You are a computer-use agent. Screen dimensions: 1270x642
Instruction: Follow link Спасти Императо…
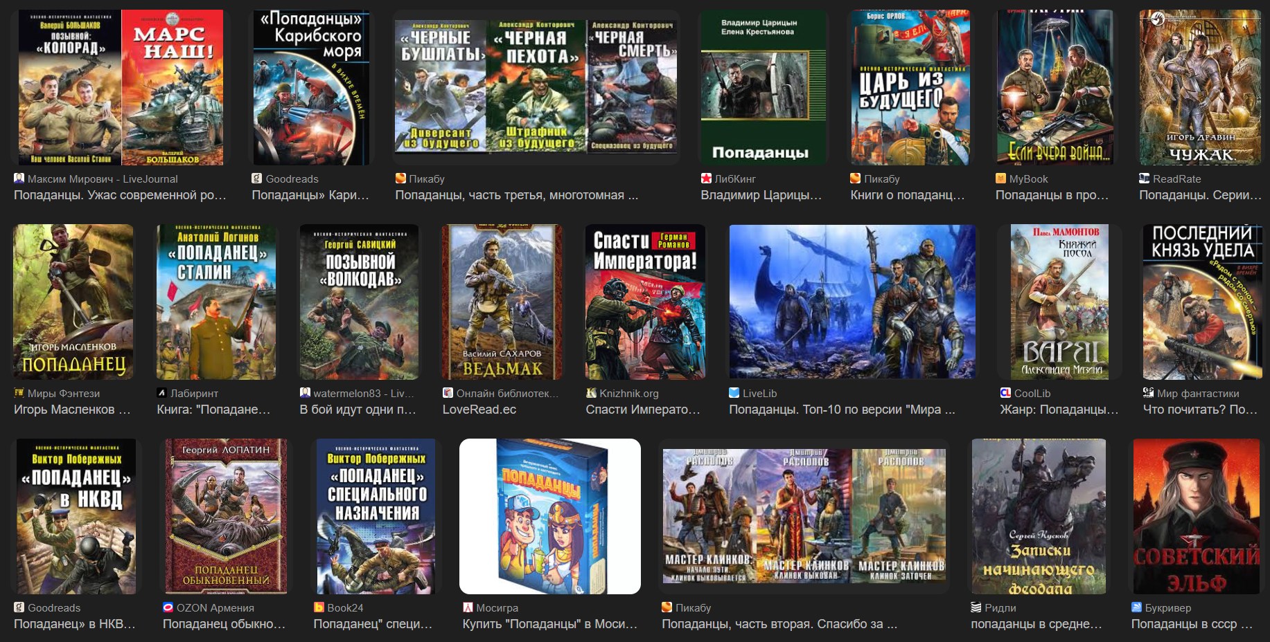tap(643, 410)
